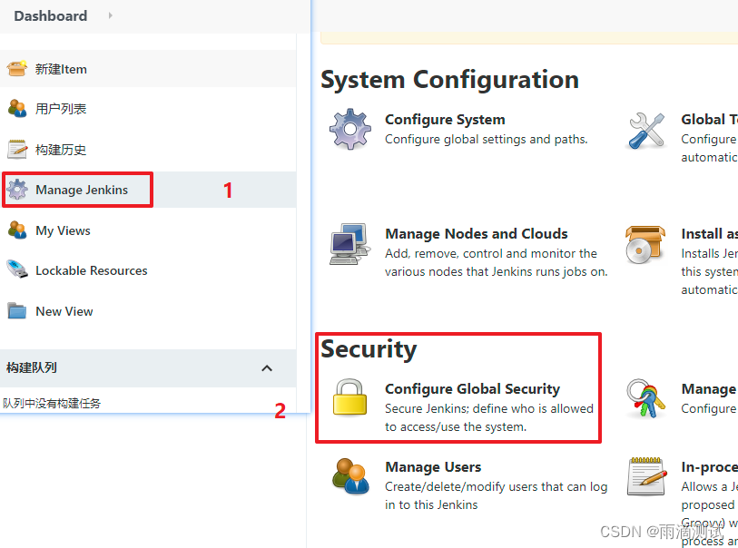Click the Configure System gear icon

(x=349, y=129)
